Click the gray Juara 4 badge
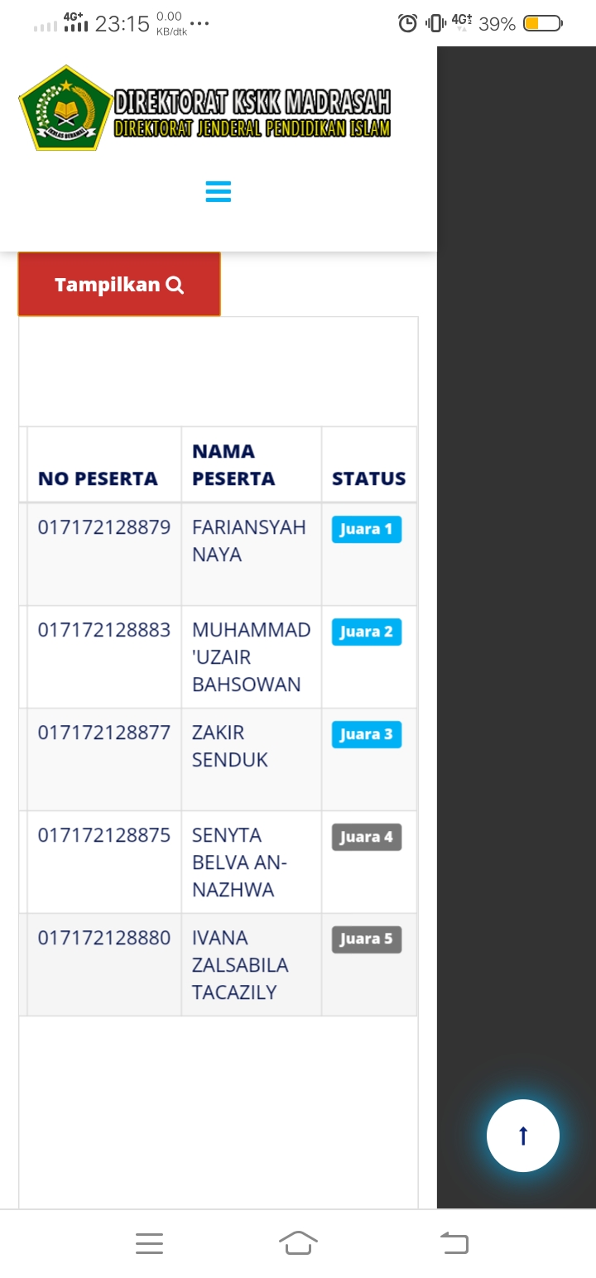 pyautogui.click(x=366, y=838)
